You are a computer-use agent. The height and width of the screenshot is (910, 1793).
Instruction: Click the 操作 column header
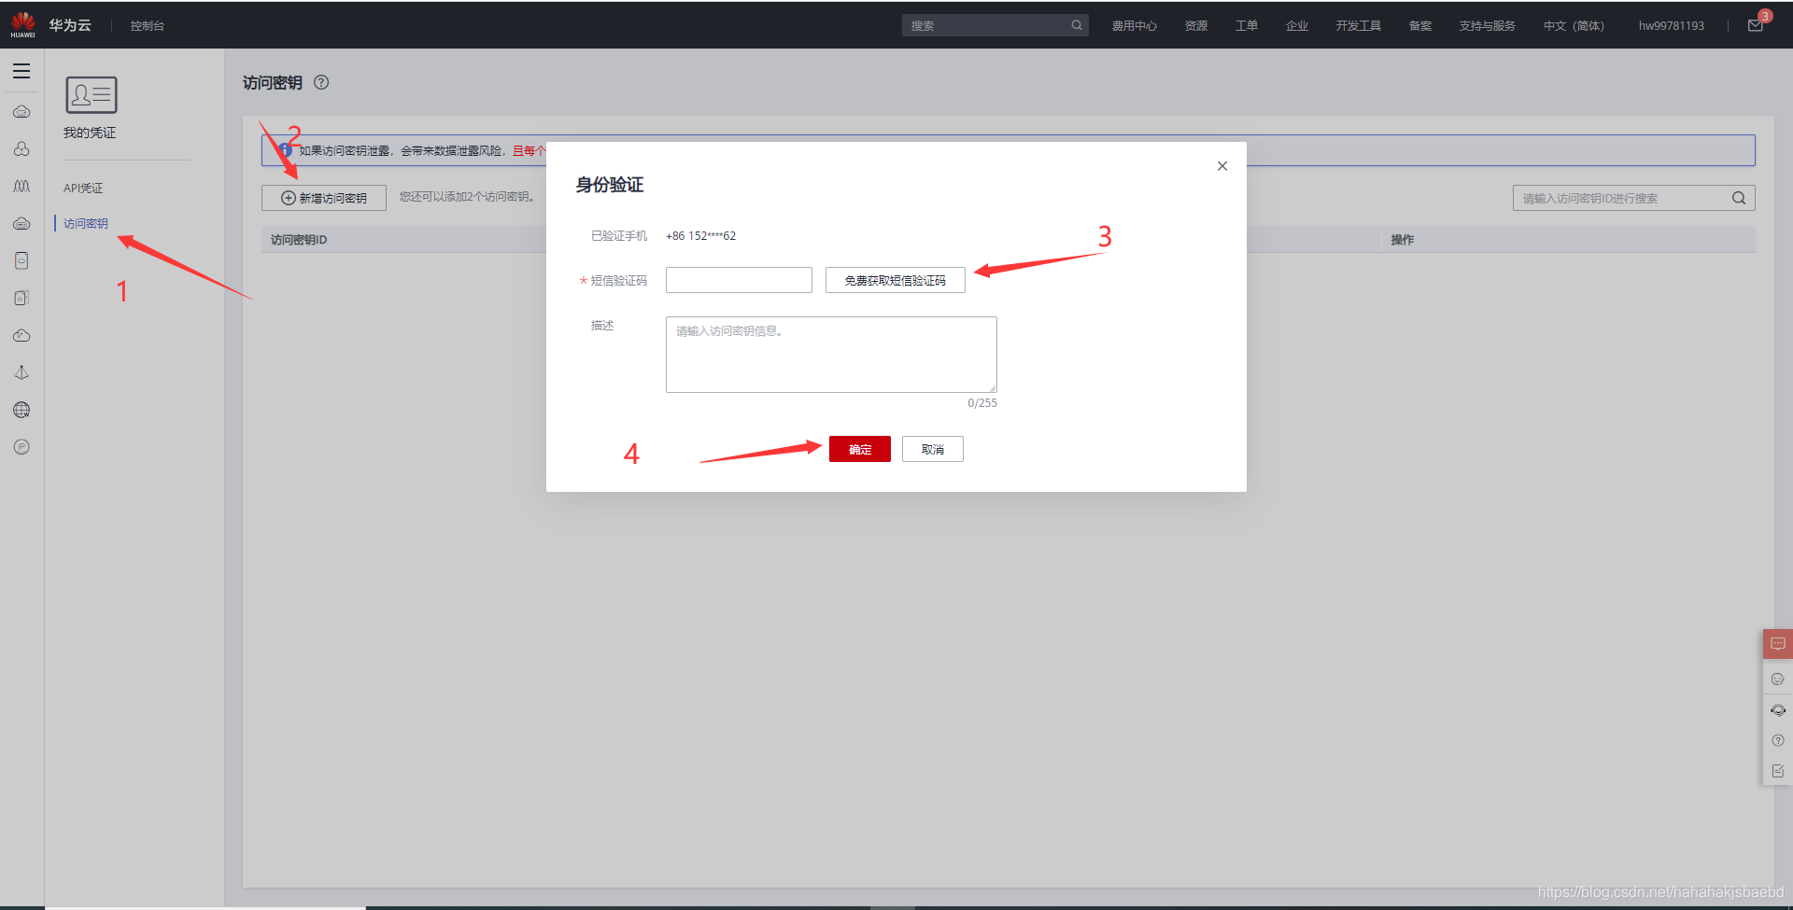1403,240
